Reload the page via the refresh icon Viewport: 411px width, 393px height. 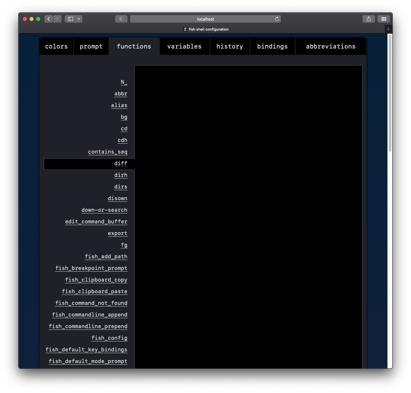point(277,19)
